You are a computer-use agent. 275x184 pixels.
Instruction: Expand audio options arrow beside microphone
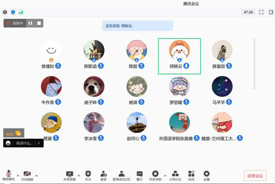[x=18, y=175]
